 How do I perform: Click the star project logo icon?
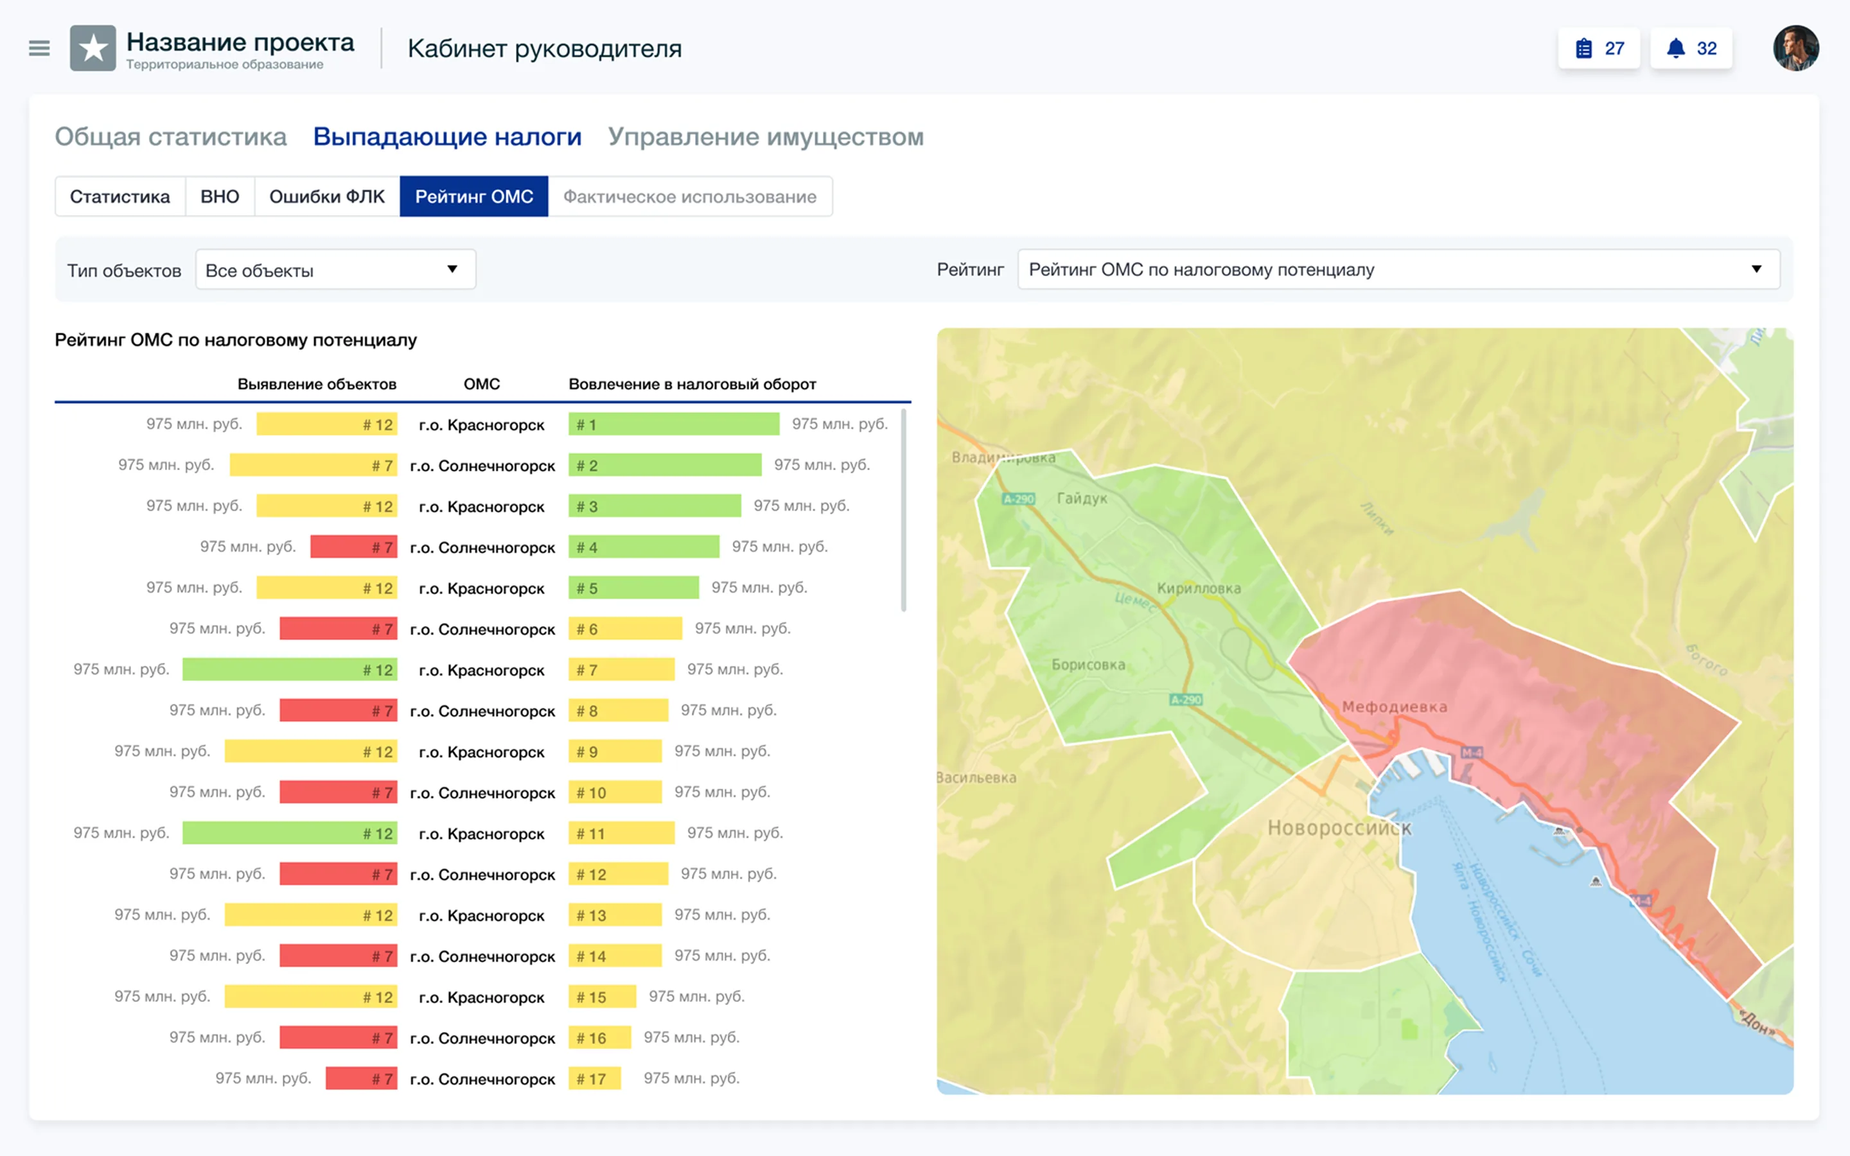pyautogui.click(x=92, y=48)
